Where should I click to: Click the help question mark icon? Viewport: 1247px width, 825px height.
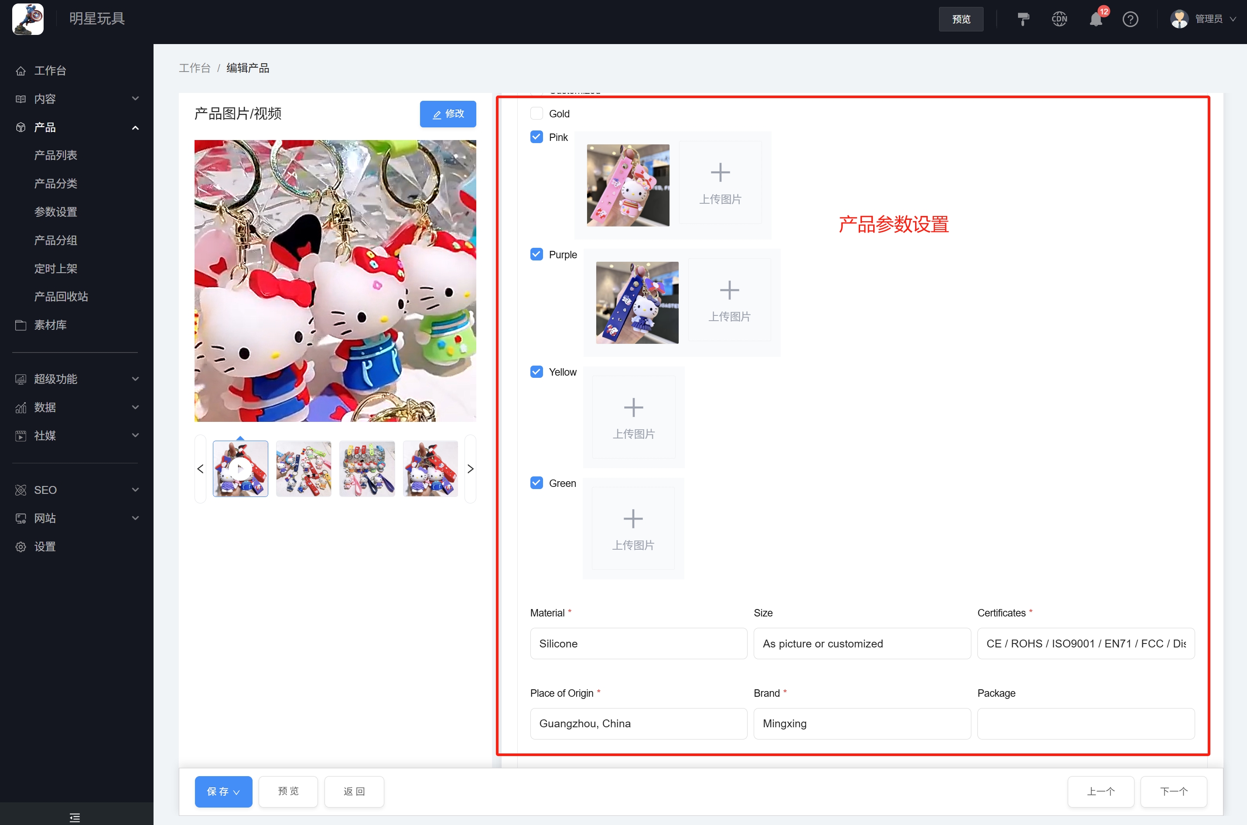click(x=1130, y=20)
